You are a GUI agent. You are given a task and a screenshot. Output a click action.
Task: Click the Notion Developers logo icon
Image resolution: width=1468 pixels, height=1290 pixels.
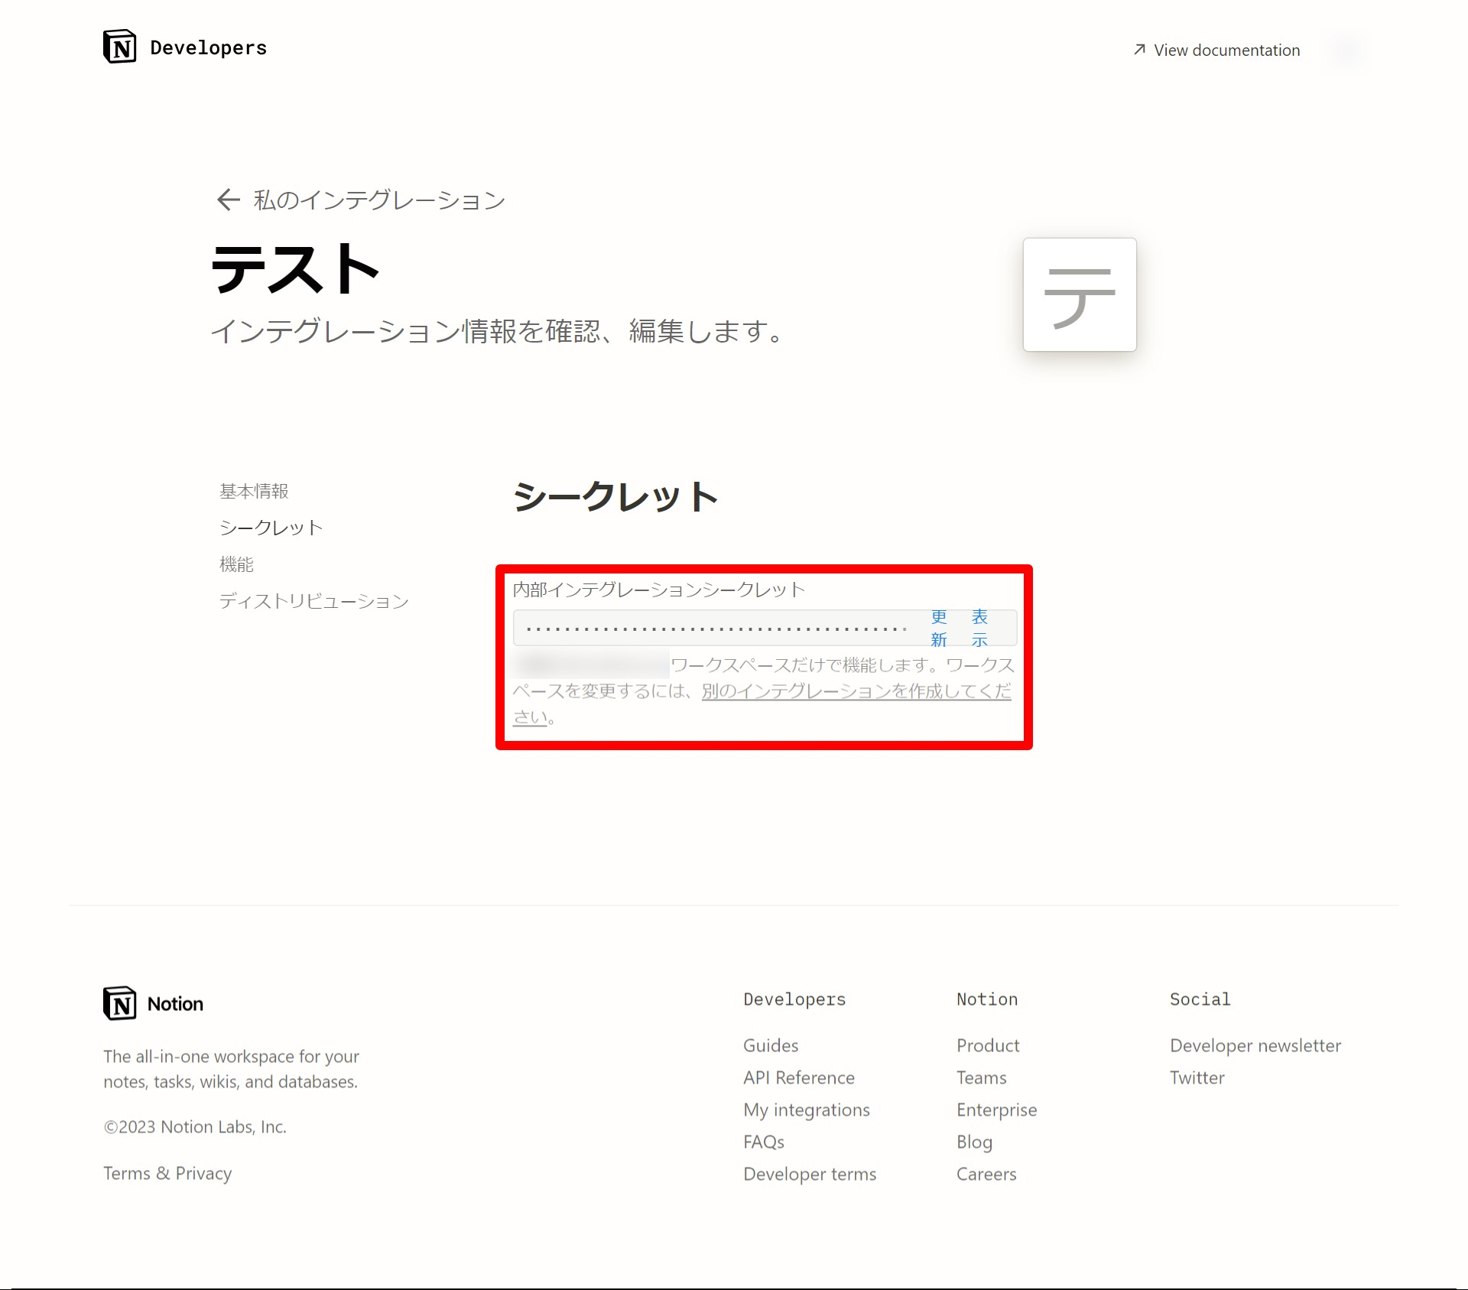[120, 47]
